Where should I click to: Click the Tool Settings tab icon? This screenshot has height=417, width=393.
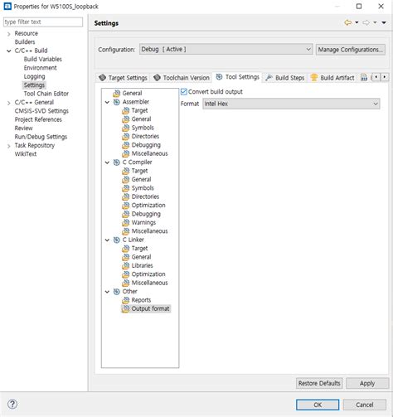219,77
